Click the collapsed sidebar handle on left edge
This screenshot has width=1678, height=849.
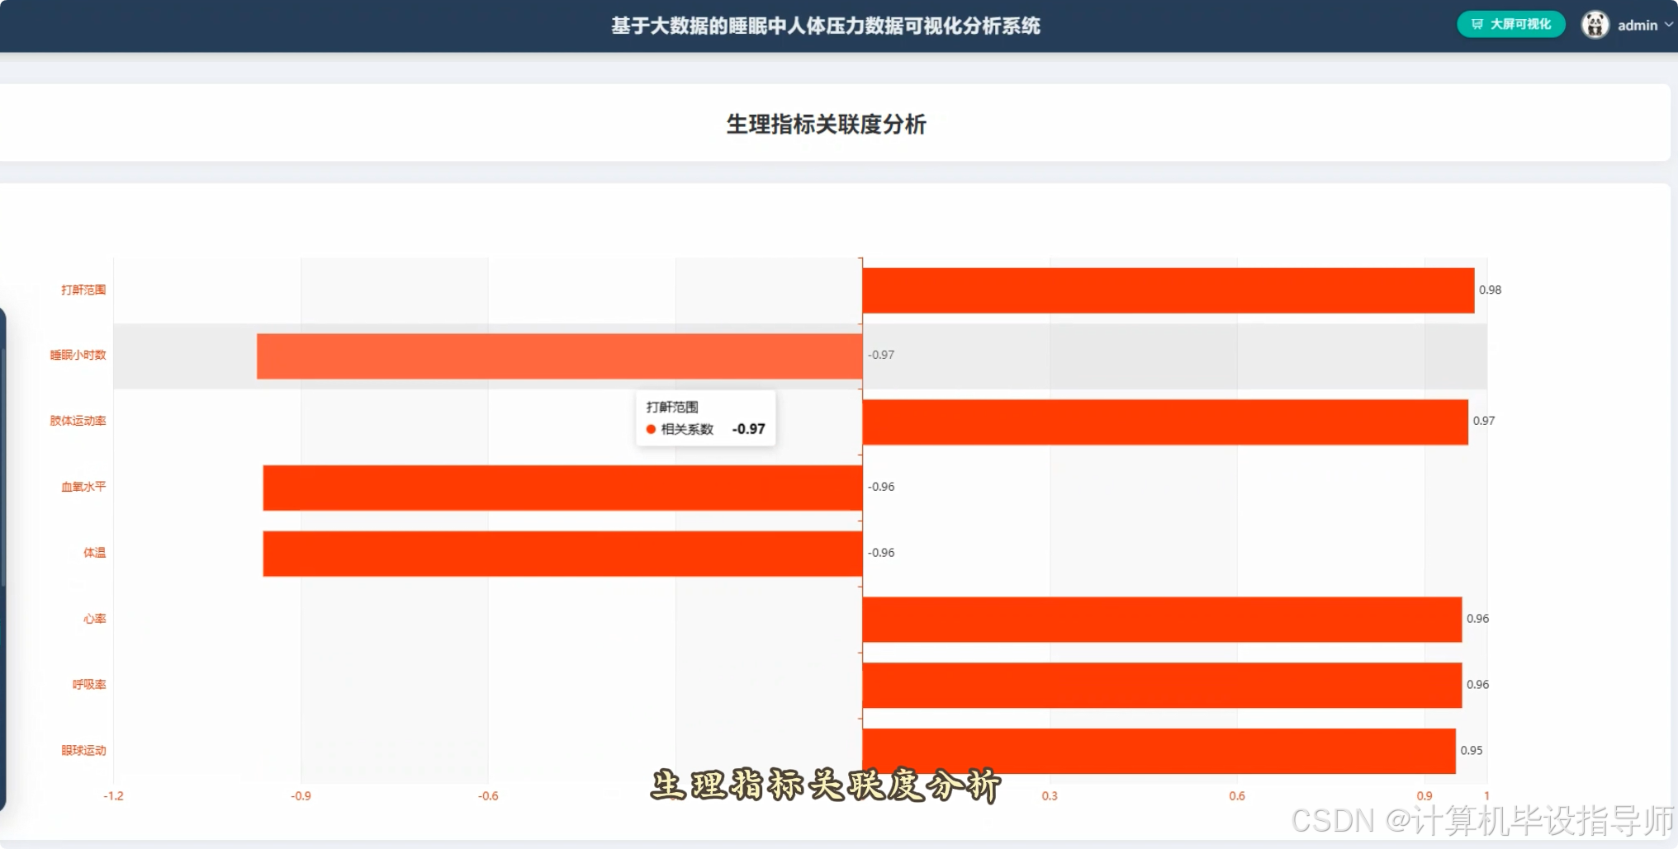coord(3,559)
